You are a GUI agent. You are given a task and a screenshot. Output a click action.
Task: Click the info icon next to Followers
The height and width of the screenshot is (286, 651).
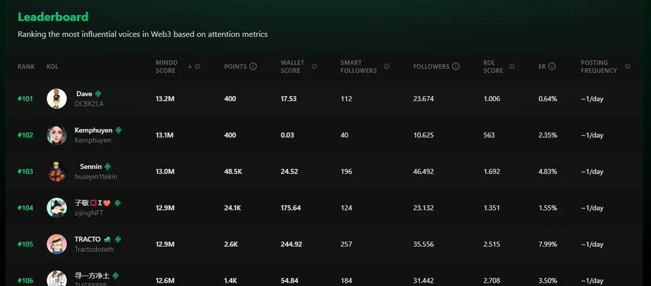tap(456, 66)
